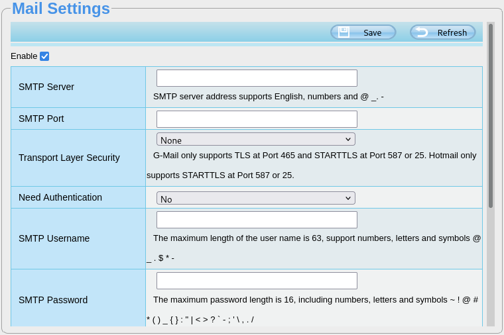Click the floppy disk icon on Save

344,32
